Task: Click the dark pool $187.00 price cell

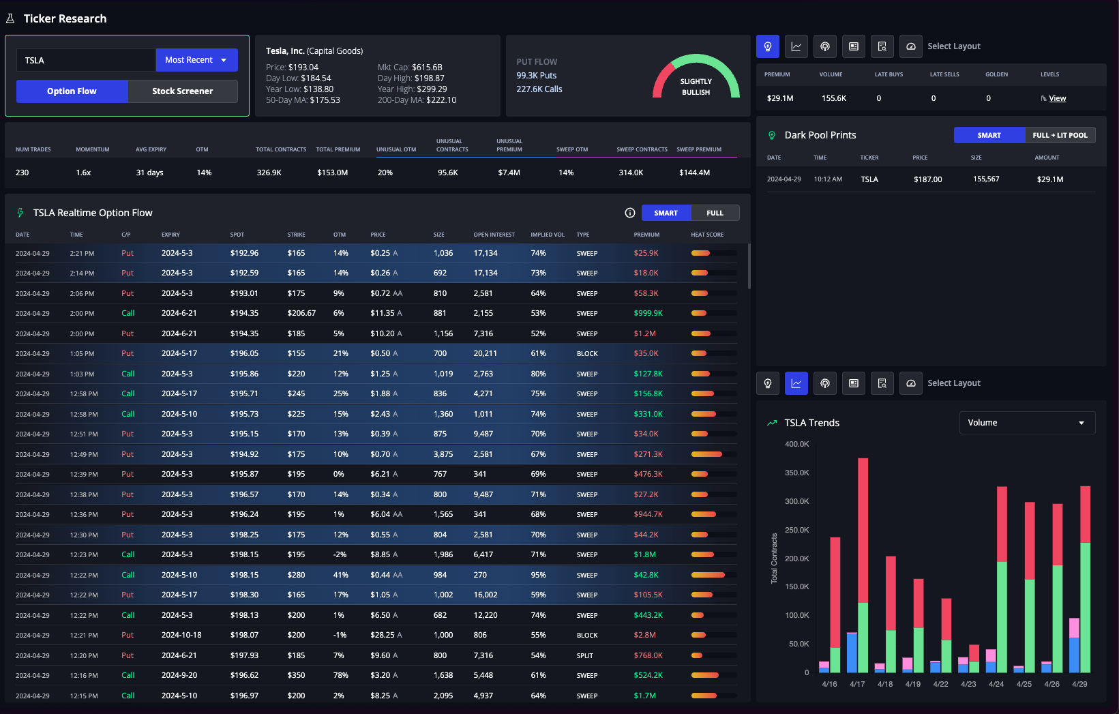Action: (x=927, y=179)
